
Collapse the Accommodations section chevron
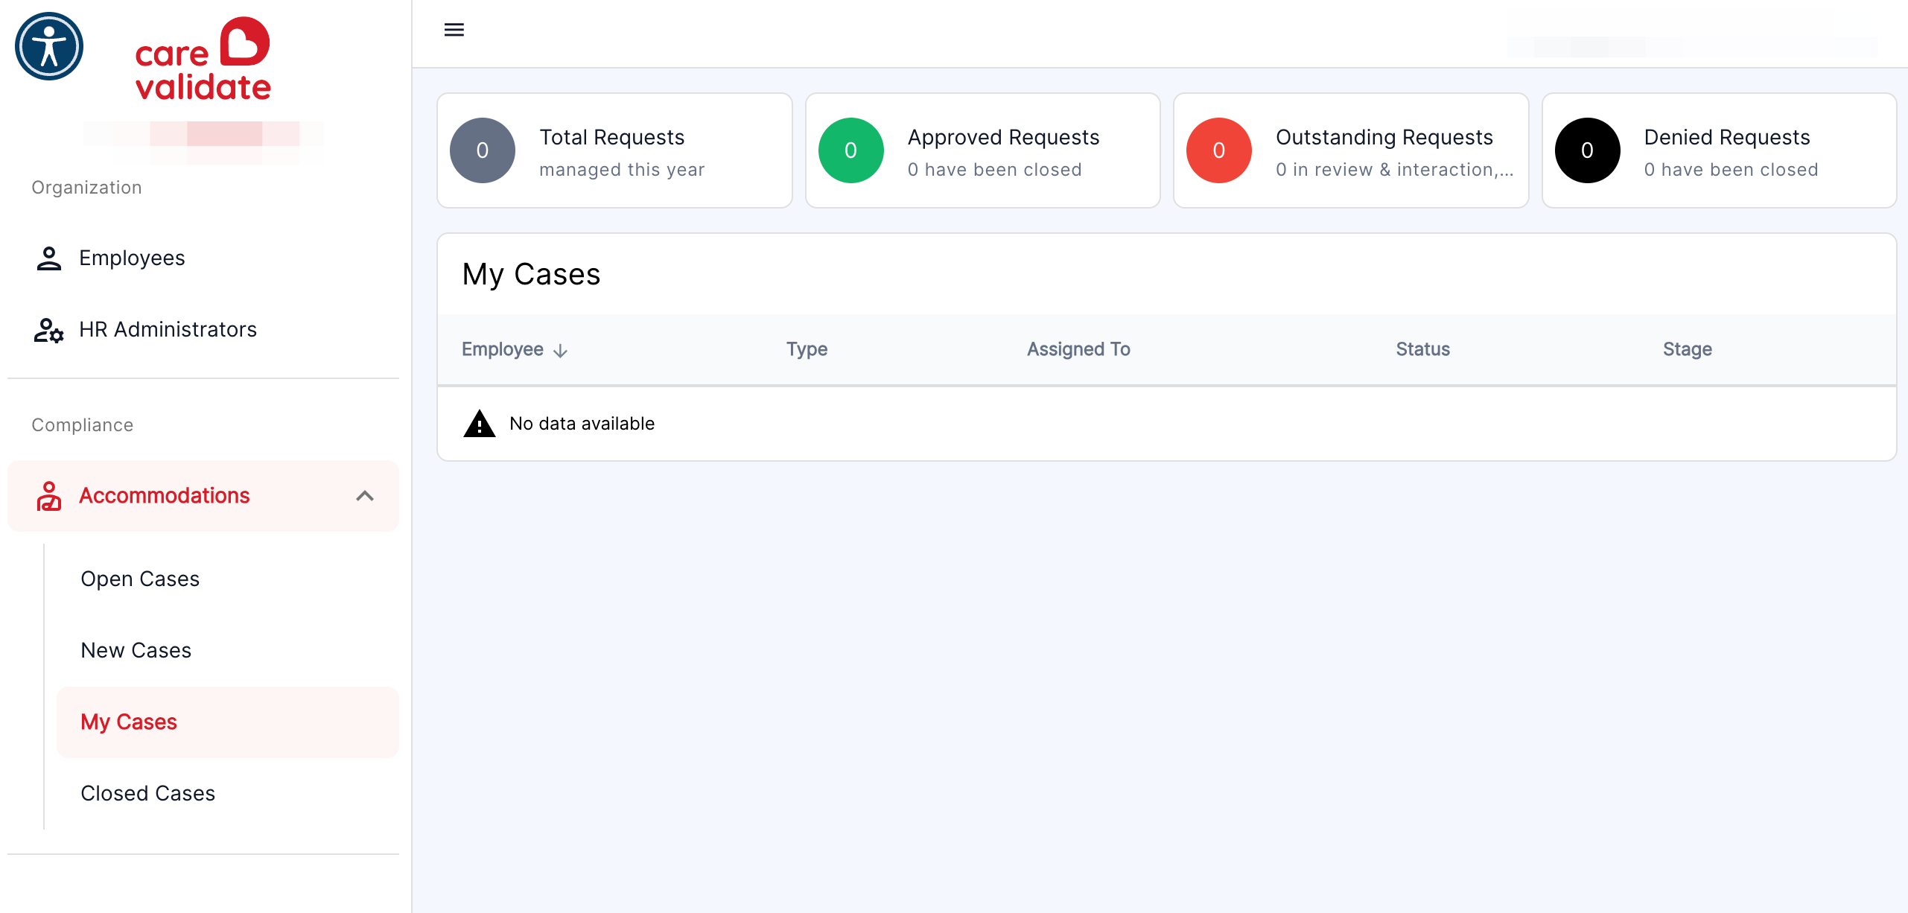[x=365, y=496]
